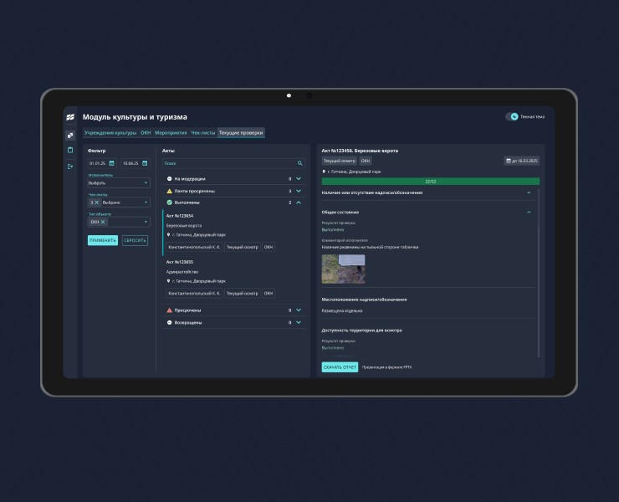Viewport: 619px width, 502px height.
Task: Click the green 22/22 progress bar
Action: (430, 181)
